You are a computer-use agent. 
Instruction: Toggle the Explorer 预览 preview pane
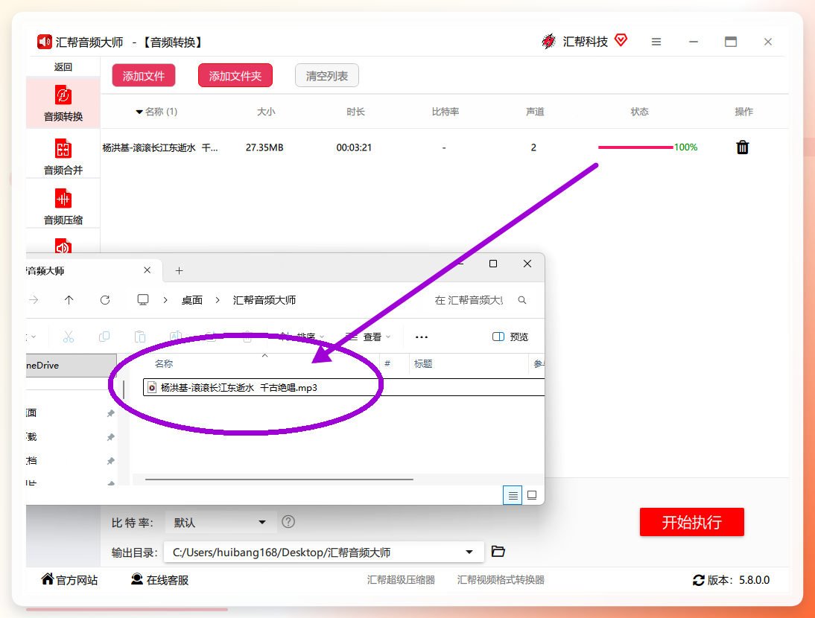tap(510, 337)
